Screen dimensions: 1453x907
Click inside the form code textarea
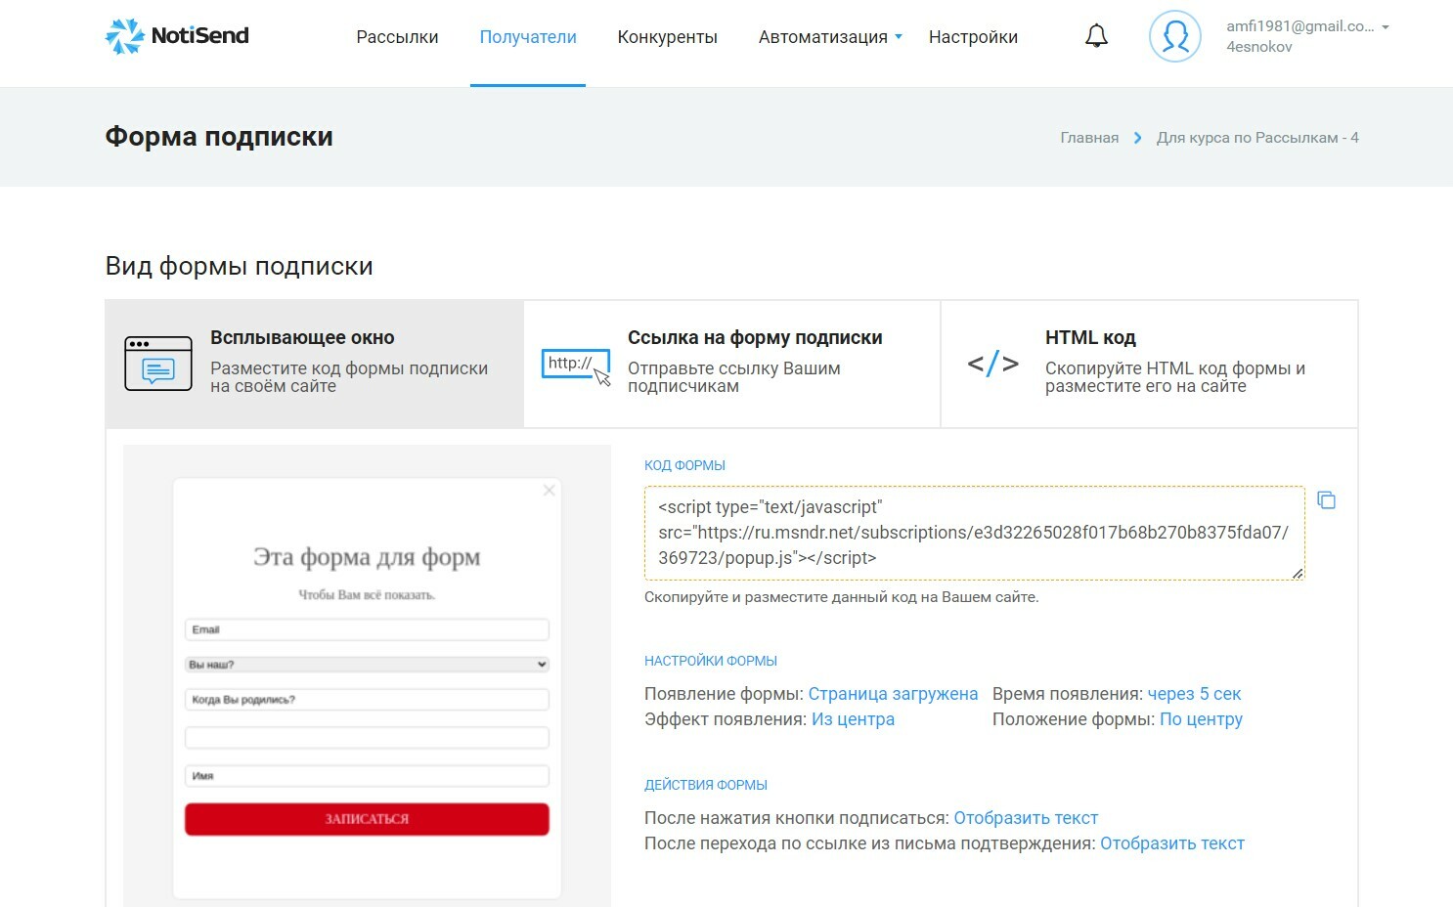point(975,533)
